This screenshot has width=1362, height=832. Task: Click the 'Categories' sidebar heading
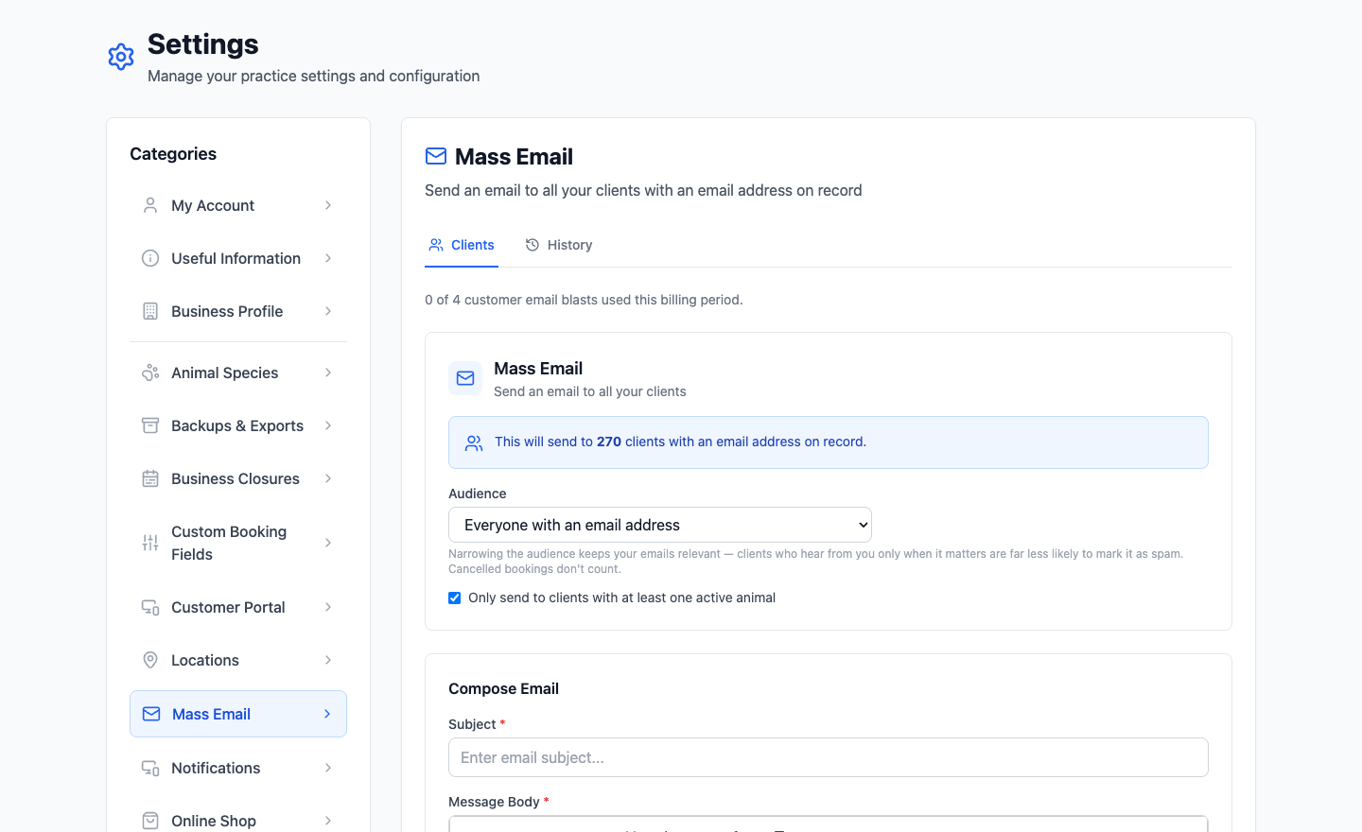click(173, 154)
